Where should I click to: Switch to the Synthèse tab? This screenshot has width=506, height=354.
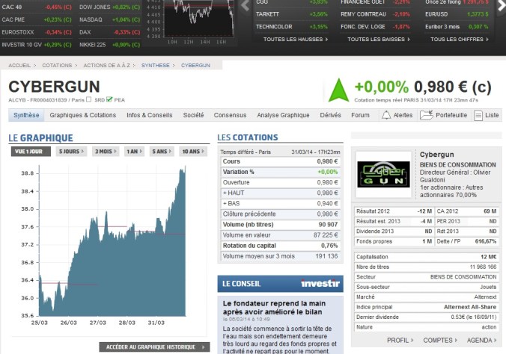tap(26, 115)
